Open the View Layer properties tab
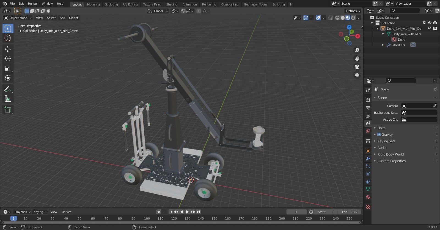 (x=368, y=116)
